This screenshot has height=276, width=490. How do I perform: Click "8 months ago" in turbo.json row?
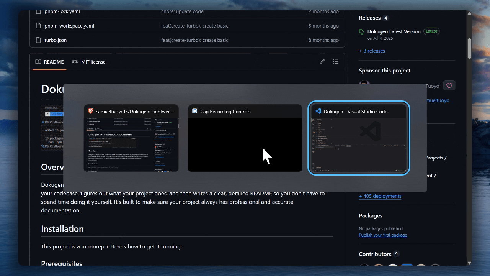click(324, 40)
